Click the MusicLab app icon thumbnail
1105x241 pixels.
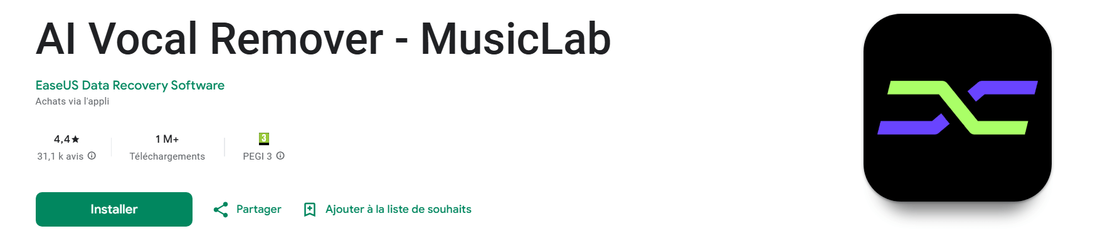(957, 108)
